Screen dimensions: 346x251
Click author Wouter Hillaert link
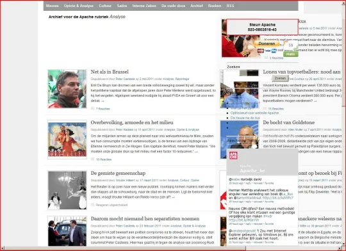pyautogui.click(x=125, y=181)
